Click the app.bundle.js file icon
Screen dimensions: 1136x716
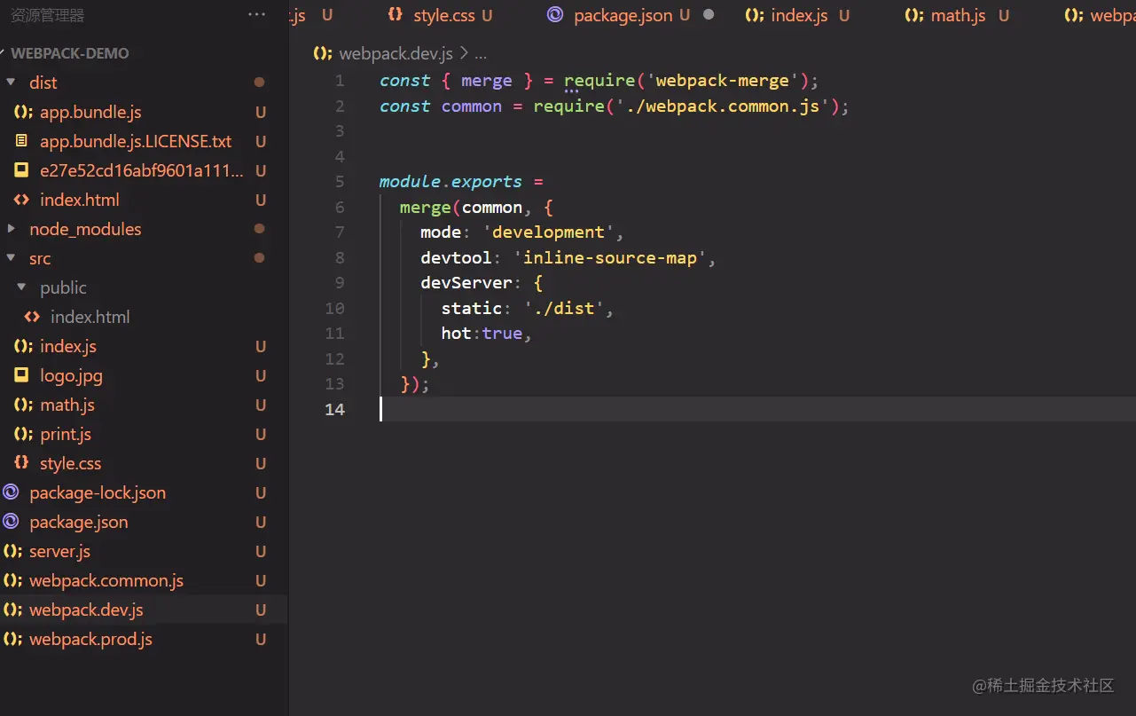[24, 113]
